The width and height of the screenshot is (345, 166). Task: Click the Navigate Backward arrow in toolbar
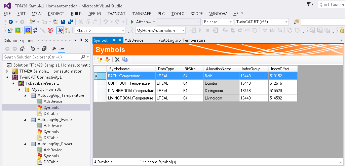click(10, 22)
